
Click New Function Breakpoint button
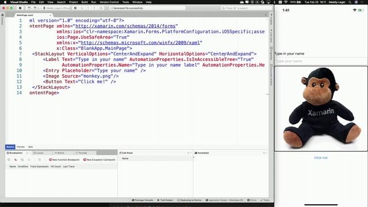(x=64, y=160)
